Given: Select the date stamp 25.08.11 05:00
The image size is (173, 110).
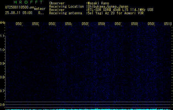Looking at the screenshot, I should point(19,13).
